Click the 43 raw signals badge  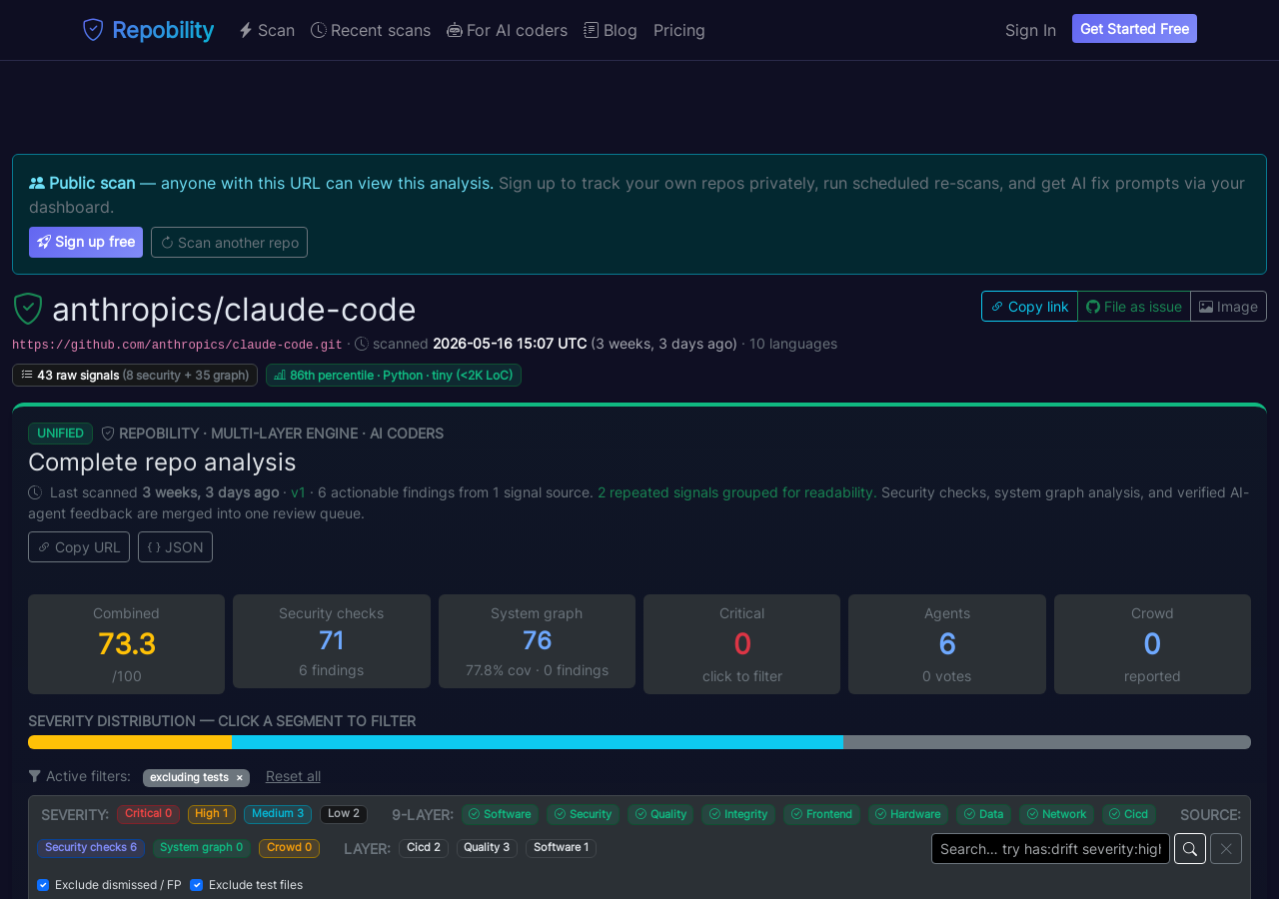pyautogui.click(x=135, y=375)
